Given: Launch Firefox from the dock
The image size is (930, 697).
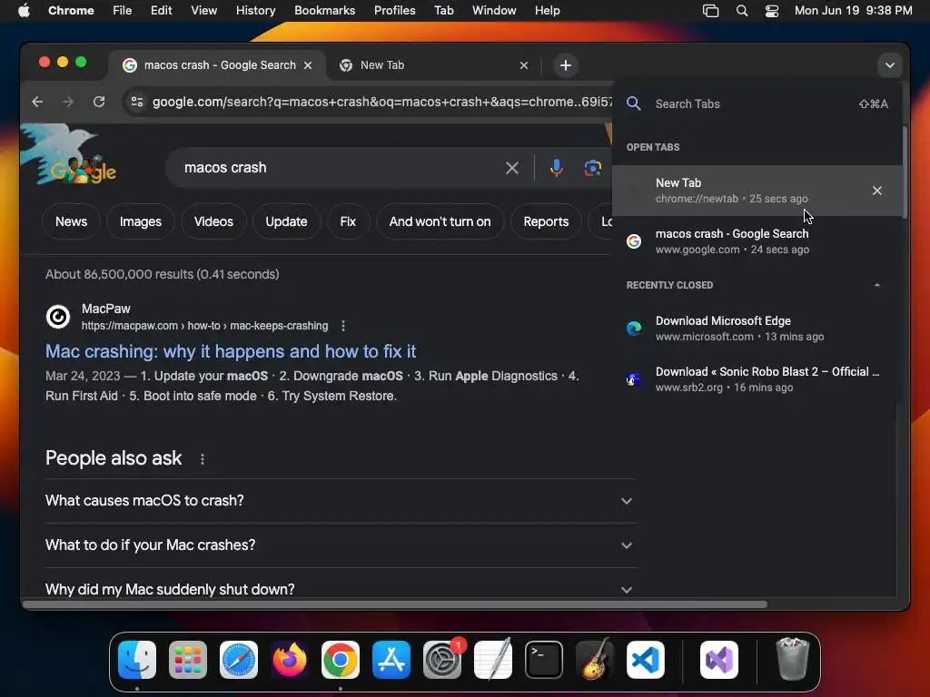Looking at the screenshot, I should 290,660.
